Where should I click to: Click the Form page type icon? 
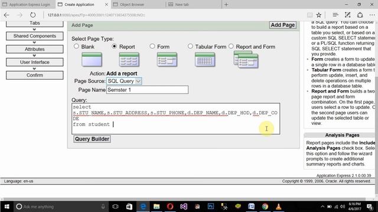[x=167, y=59]
